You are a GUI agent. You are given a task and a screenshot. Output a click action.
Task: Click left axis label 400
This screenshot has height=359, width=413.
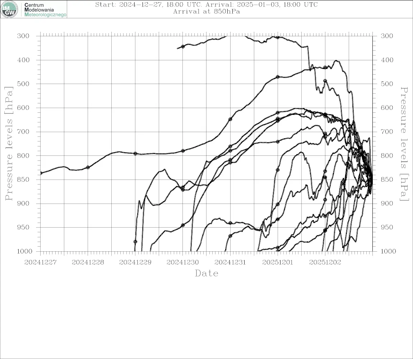pos(23,60)
